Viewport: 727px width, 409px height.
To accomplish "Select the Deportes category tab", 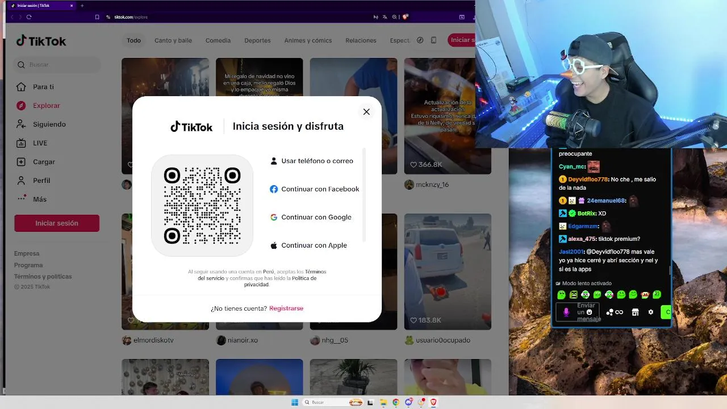I will 257,40.
